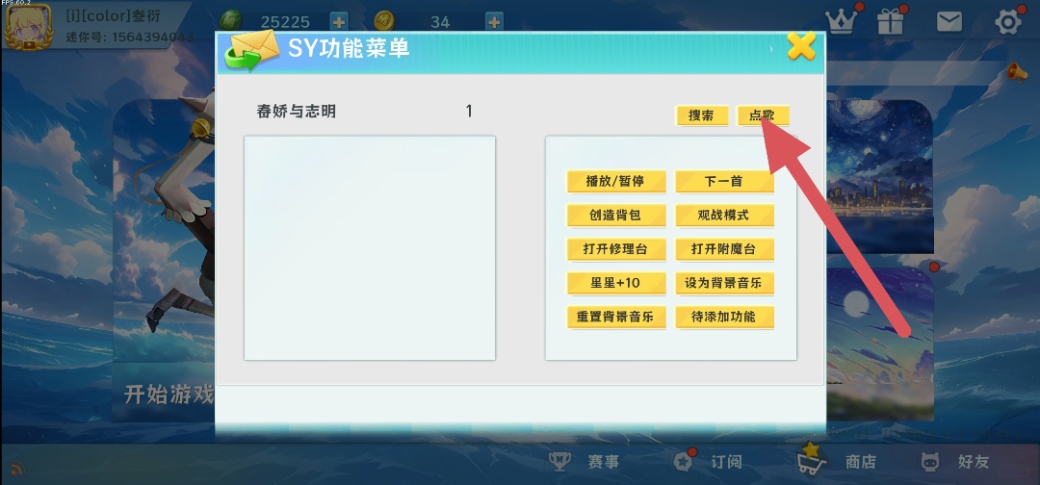Screen dimensions: 1040x485
Task: Open 商店 shop tab
Action: click(x=860, y=462)
